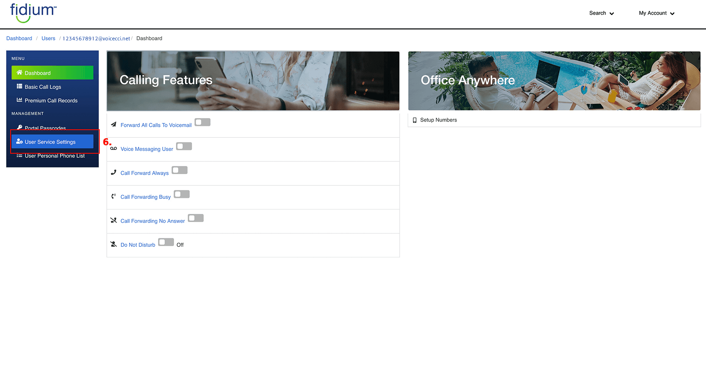
Task: Select Portal Passcodes in the Management menu
Action: [x=45, y=128]
